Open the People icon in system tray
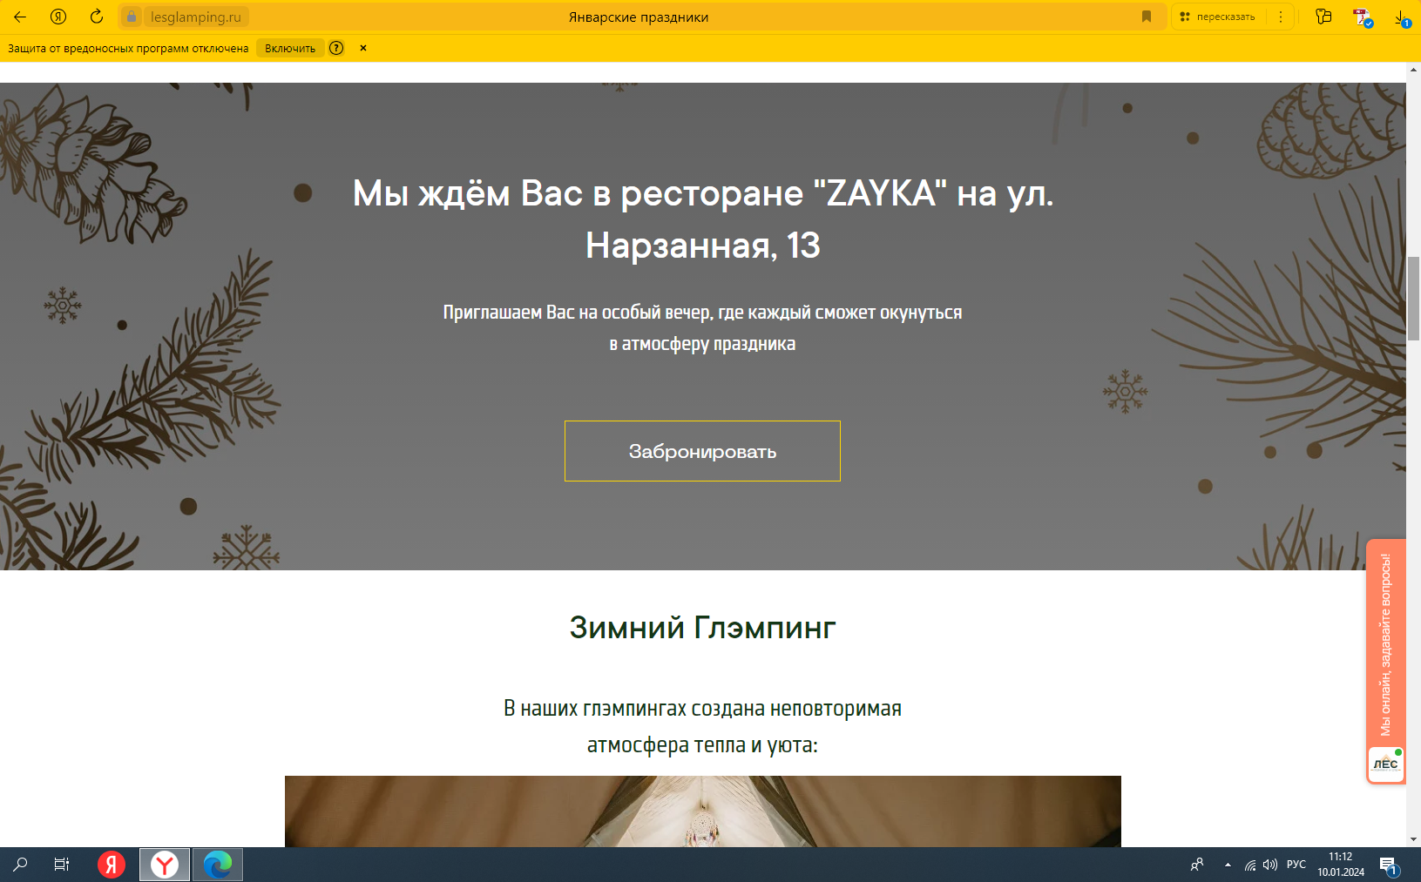This screenshot has width=1421, height=882. (x=1197, y=865)
